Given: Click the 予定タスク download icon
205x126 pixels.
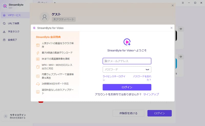Looking at the screenshot, I should 4,32.
